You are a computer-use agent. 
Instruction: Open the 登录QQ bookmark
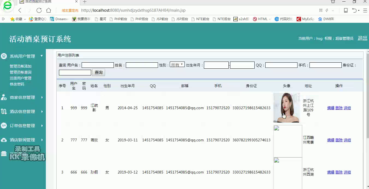pos(38,19)
